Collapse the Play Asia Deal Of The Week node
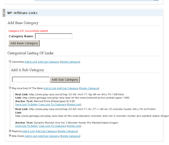Viewport: 169px width, 145px height. click(10, 88)
